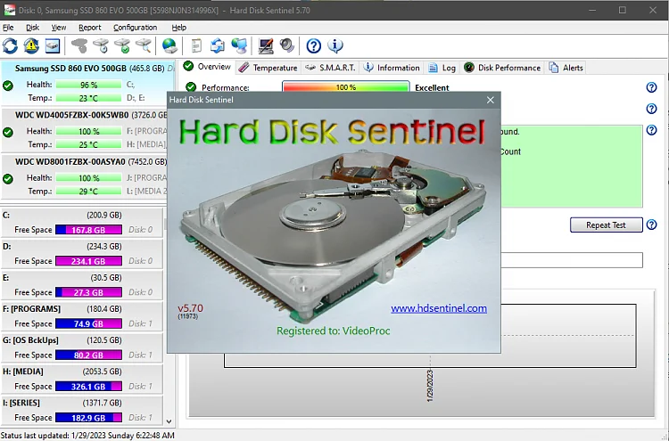Click the blue question mark Help toolbar icon
The image size is (669, 441).
pyautogui.click(x=314, y=45)
